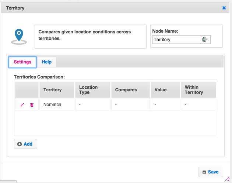Switch to the Settings tab

[22, 62]
